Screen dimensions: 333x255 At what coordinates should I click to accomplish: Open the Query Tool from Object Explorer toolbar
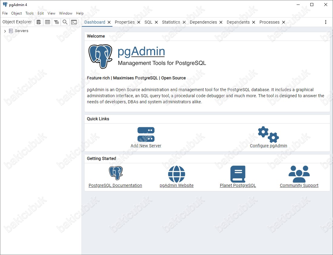pos(39,22)
